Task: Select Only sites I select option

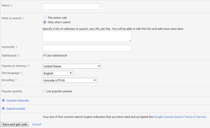Action: click(x=44, y=22)
